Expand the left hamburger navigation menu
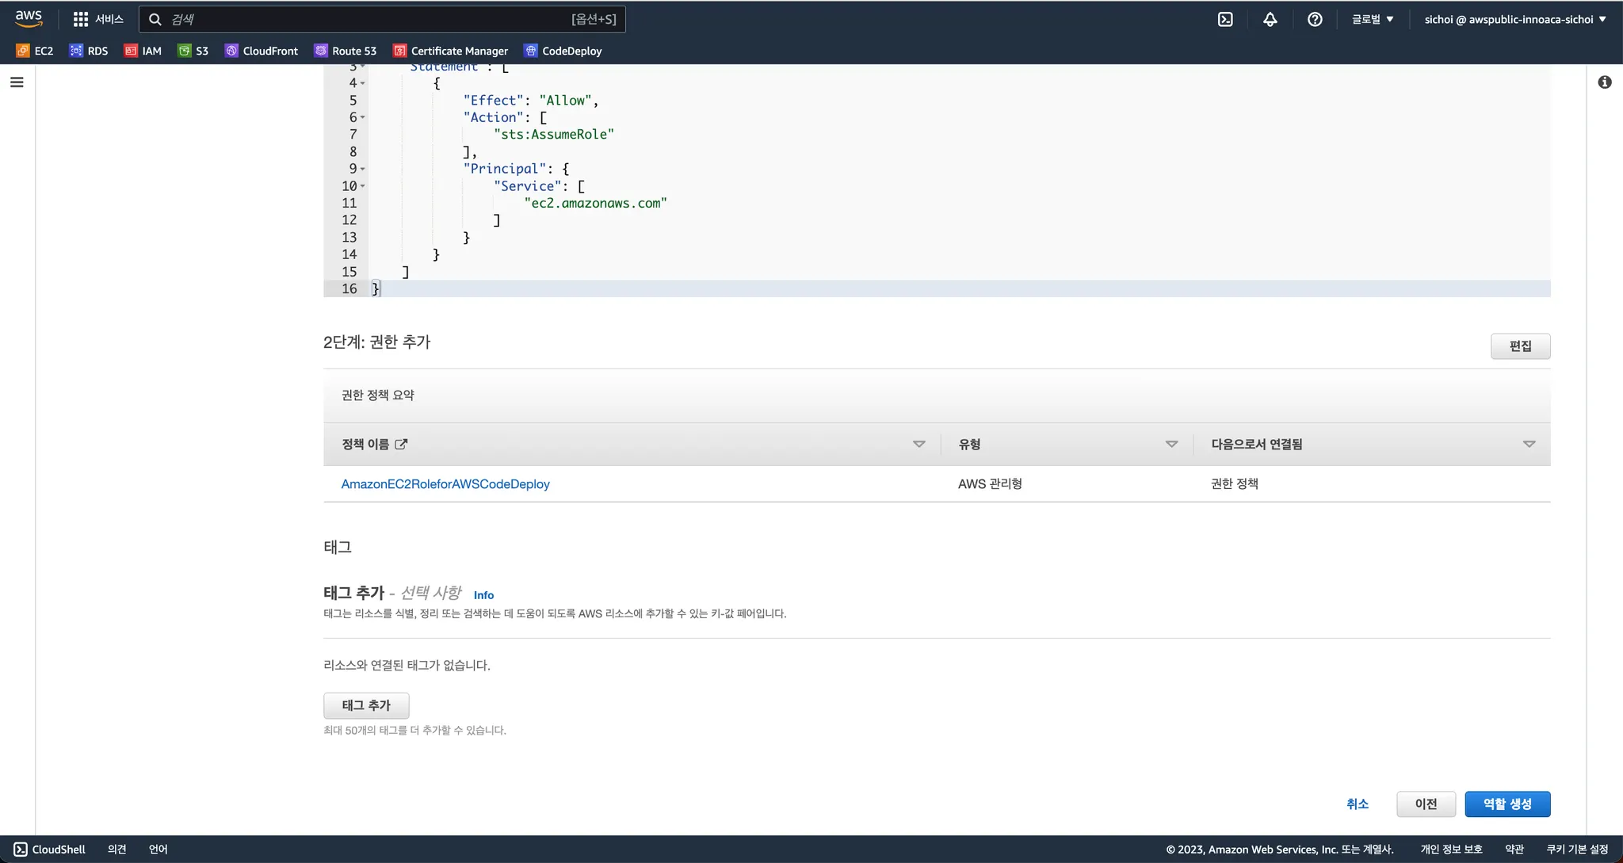The width and height of the screenshot is (1623, 863). coord(17,82)
